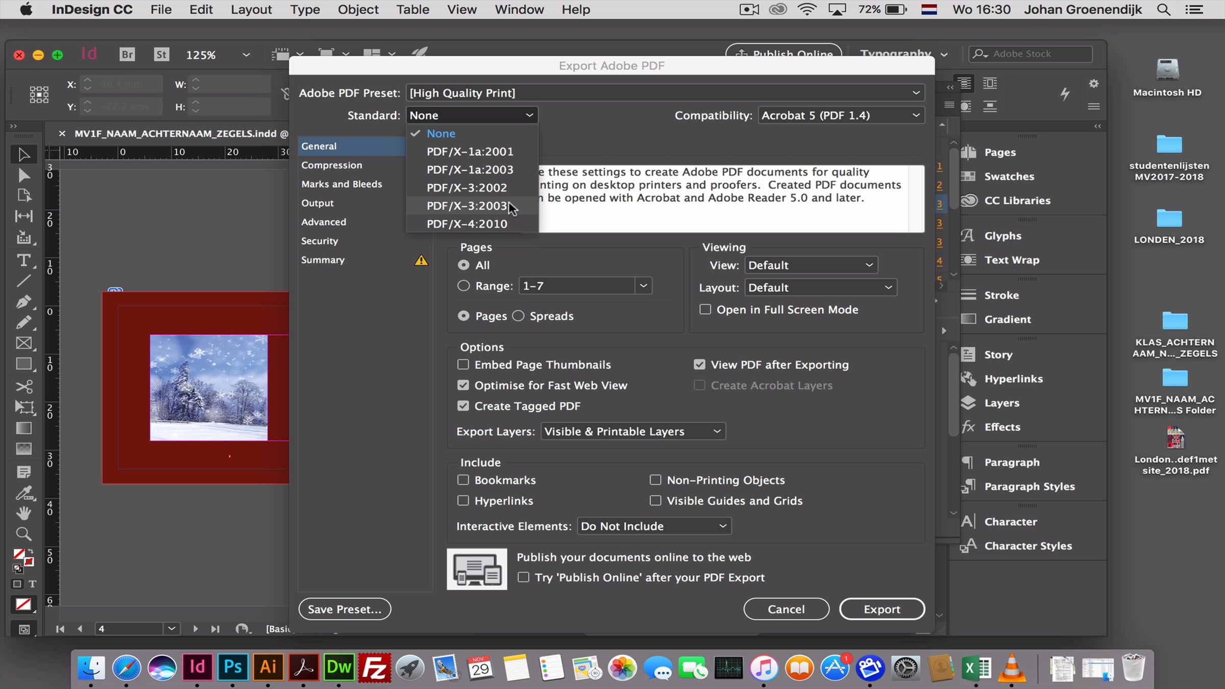1225x689 pixels.
Task: Open the Typography workspace switcher
Action: pyautogui.click(x=904, y=54)
